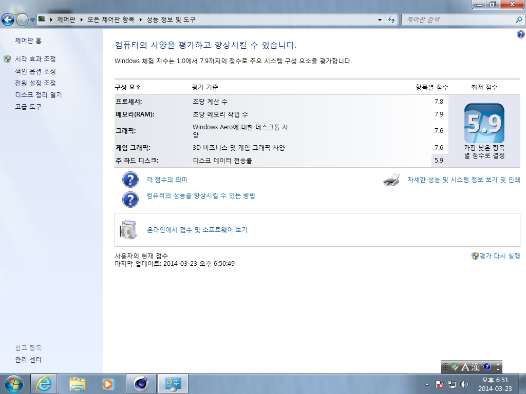Click question icon beside 각 점수의 의미
526x394 pixels.
click(x=130, y=180)
